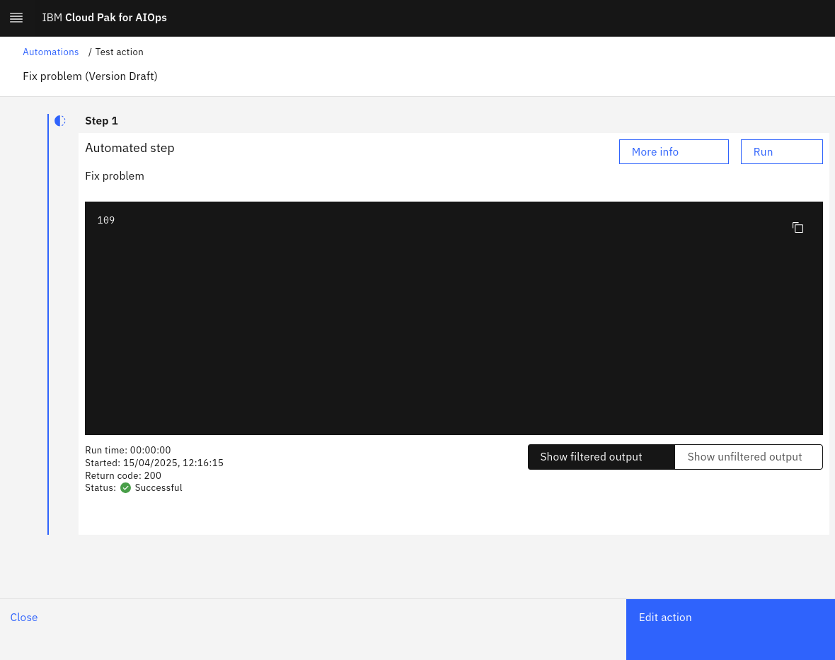Image resolution: width=835 pixels, height=660 pixels.
Task: Click 'Started: 15/04/2025, 12:16:15' text
Action: [x=154, y=463]
